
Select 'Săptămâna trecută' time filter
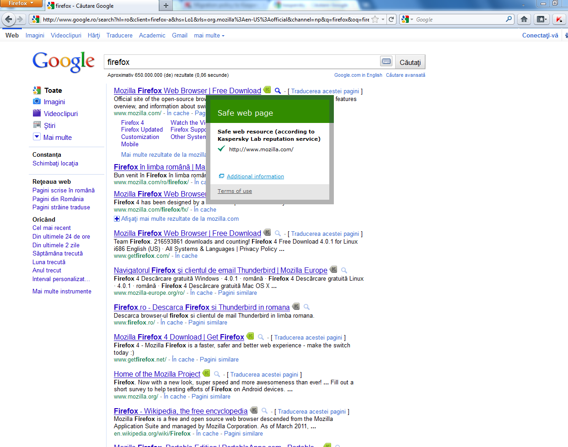[58, 253]
